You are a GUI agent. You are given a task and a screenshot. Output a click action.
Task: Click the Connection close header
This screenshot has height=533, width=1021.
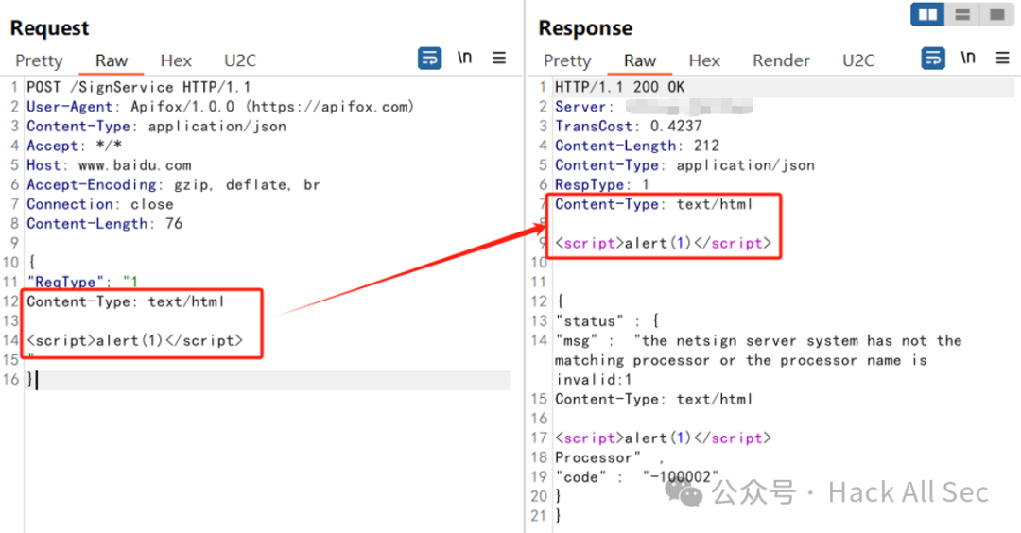99,204
